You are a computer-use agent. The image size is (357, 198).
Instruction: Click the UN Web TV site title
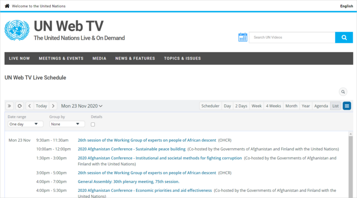68,26
